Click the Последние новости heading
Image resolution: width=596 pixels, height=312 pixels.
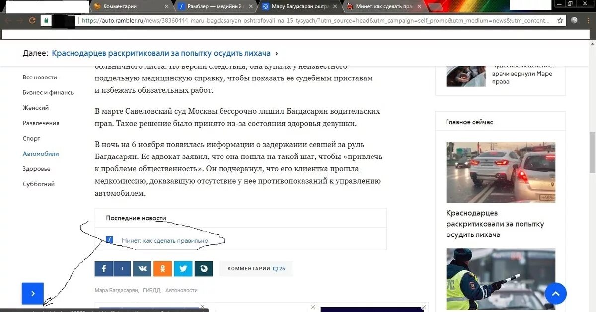pyautogui.click(x=136, y=218)
